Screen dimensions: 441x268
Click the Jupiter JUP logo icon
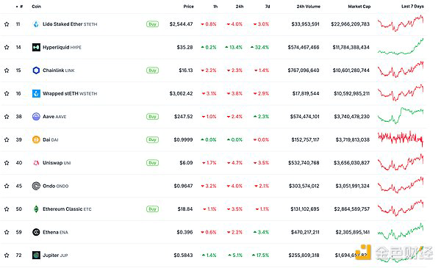(x=36, y=255)
